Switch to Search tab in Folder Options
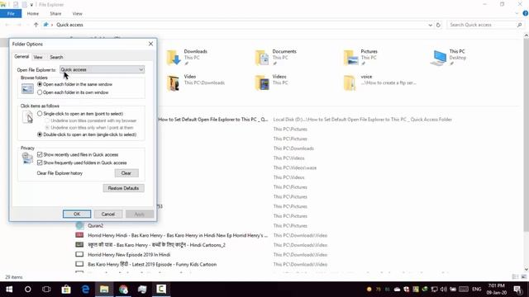The image size is (529, 297). pyautogui.click(x=56, y=57)
